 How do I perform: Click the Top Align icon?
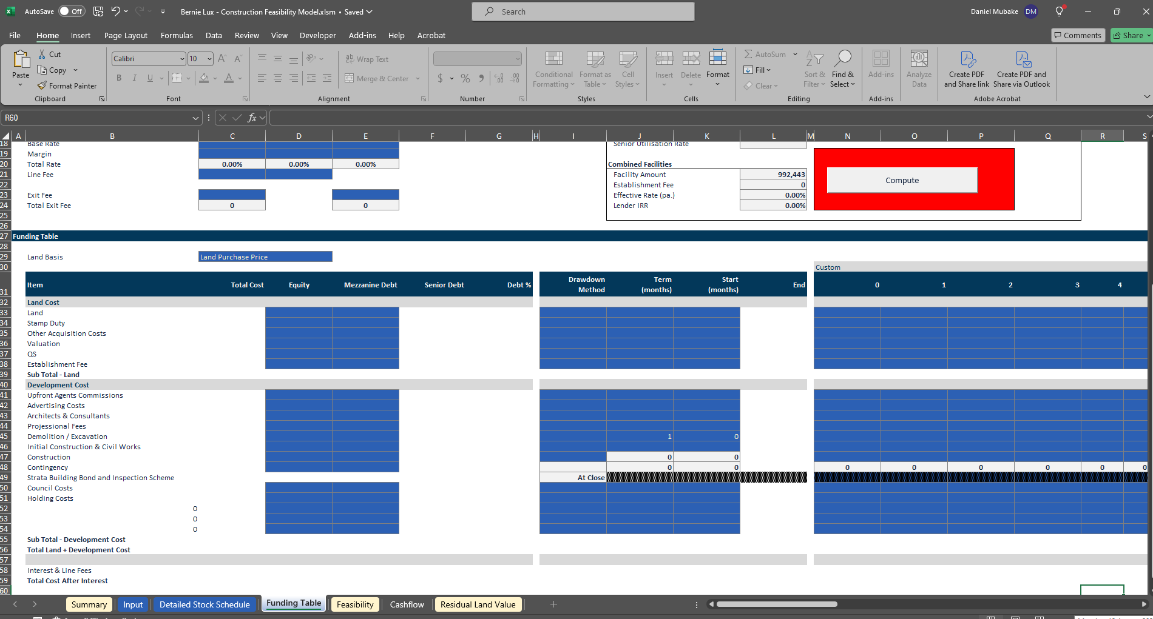[262, 59]
